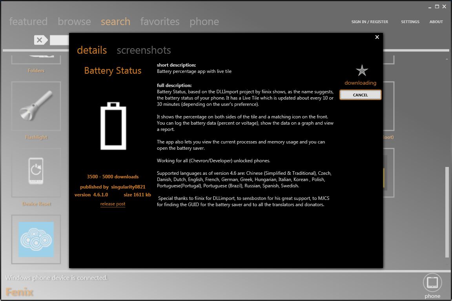
Task: Open the ABOUT page
Action: pyautogui.click(x=436, y=22)
